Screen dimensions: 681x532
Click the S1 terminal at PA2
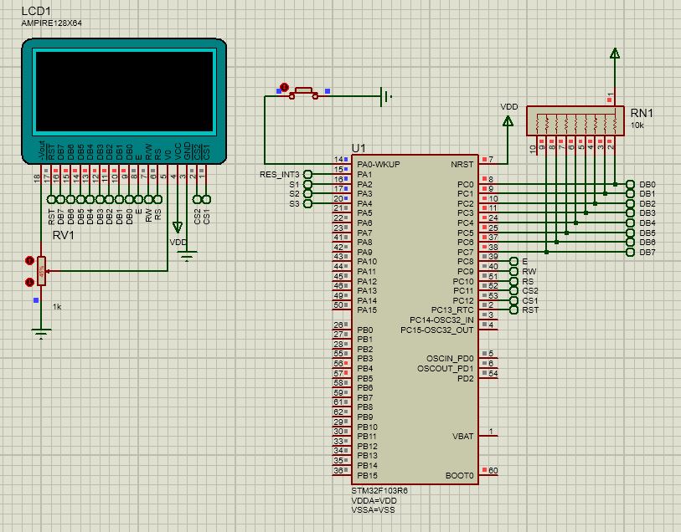point(307,184)
